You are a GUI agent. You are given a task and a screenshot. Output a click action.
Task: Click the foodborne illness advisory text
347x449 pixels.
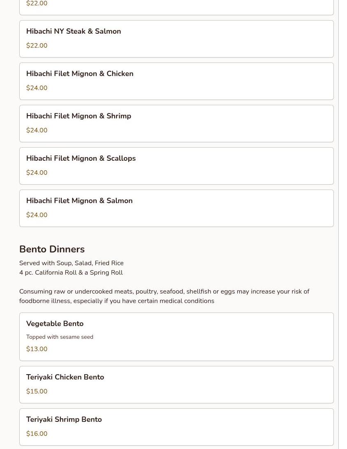coord(164,296)
